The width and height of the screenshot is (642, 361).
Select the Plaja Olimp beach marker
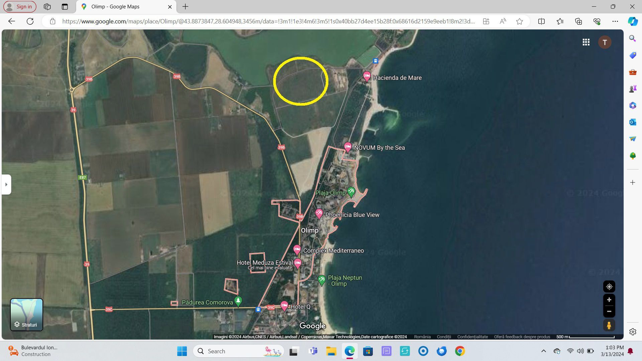pos(351,192)
